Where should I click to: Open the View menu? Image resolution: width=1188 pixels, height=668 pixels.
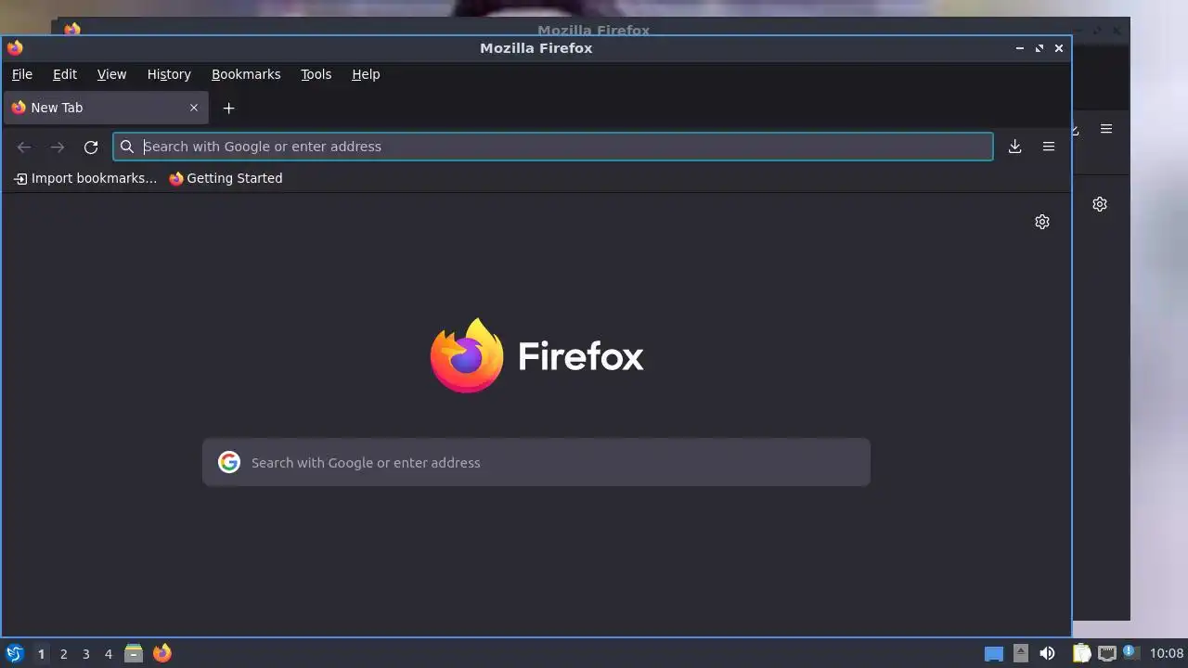pos(111,74)
